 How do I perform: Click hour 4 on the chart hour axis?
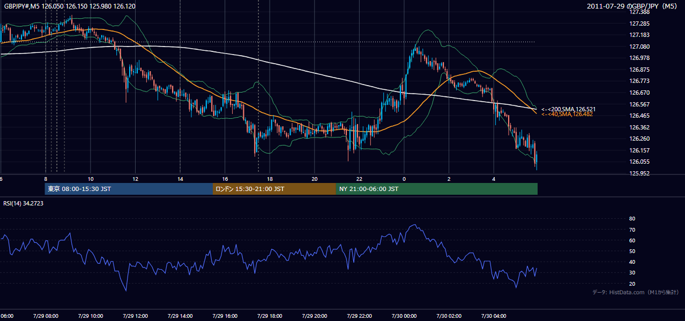click(x=494, y=179)
